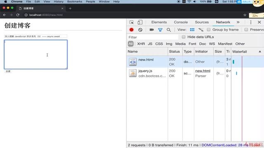Screen dimensions: 264x148
Task: Click the small submit button below textarea
Action: 8,71
